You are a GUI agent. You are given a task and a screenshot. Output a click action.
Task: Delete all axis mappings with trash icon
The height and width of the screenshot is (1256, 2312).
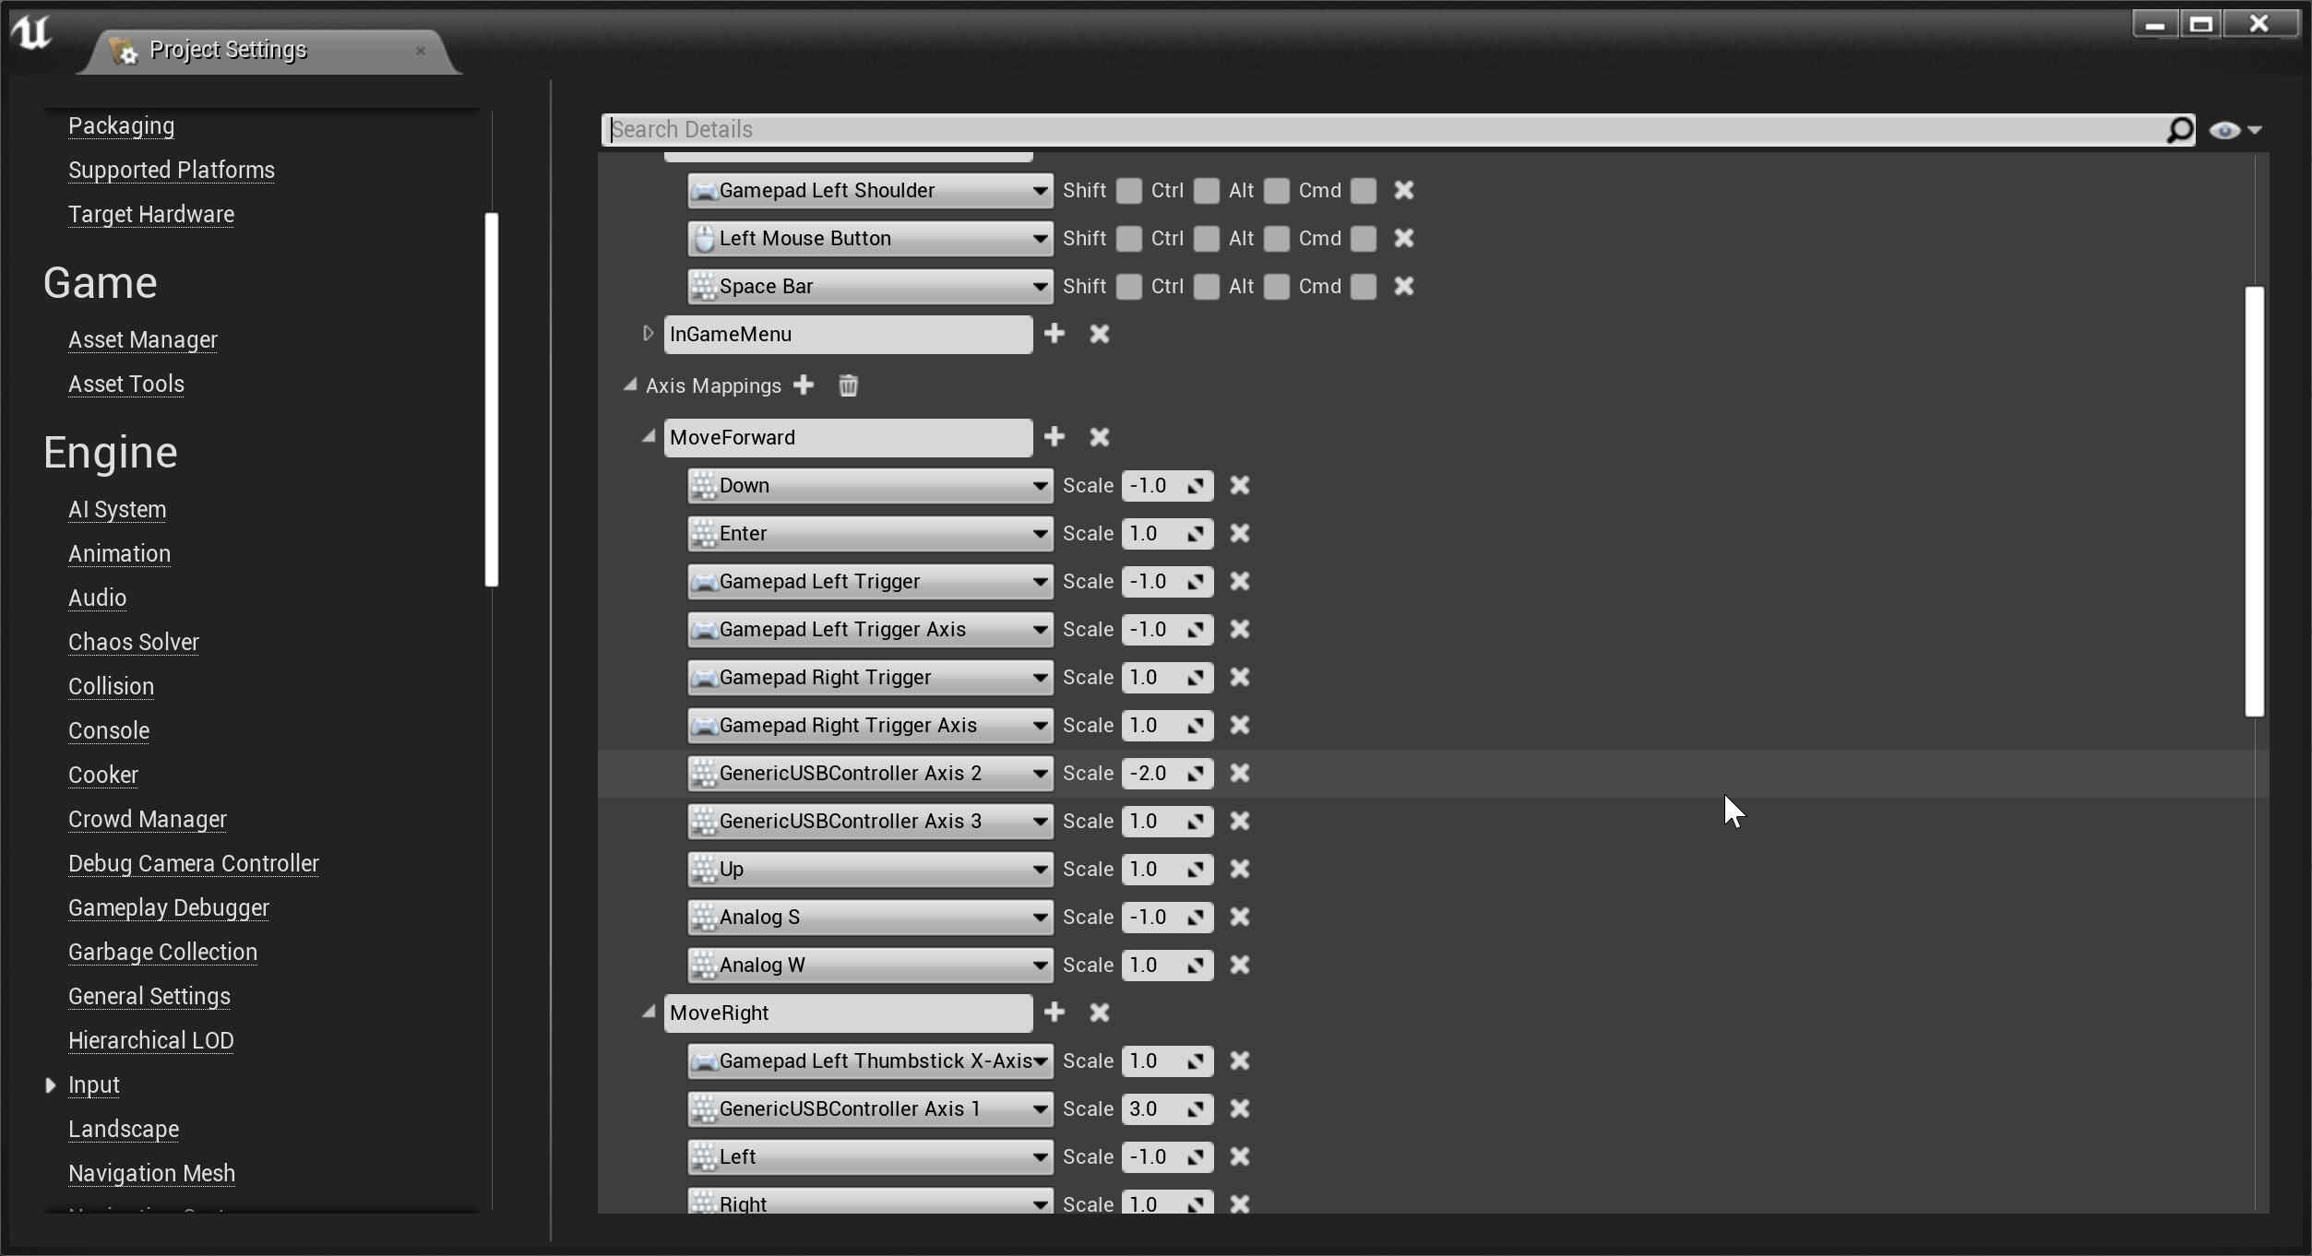pyautogui.click(x=848, y=385)
